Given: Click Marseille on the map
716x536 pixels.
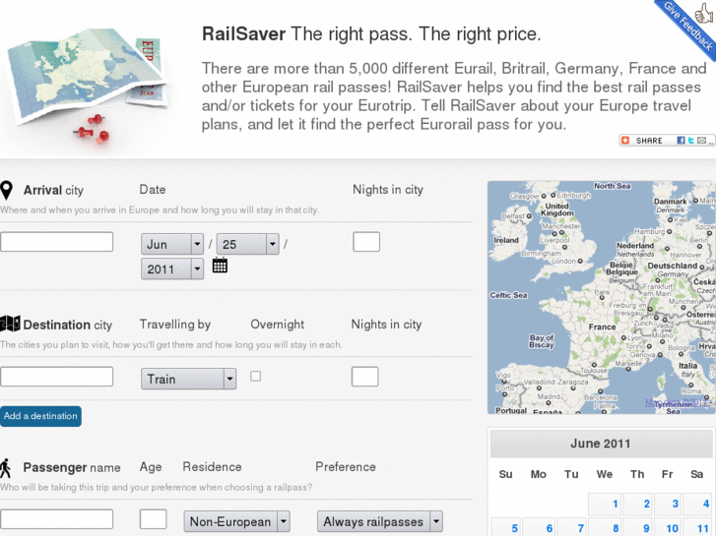Looking at the screenshot, I should click(x=628, y=365).
